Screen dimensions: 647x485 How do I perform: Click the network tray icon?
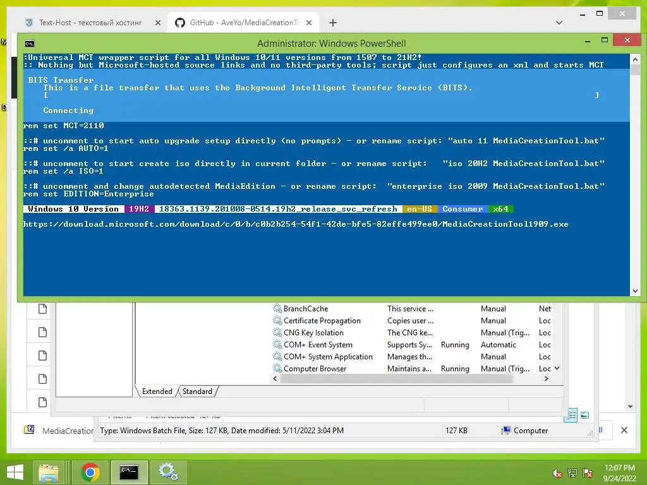coord(572,474)
